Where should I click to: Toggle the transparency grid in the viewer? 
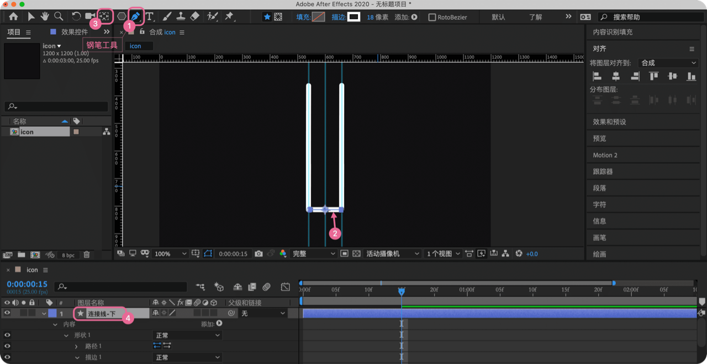point(356,254)
